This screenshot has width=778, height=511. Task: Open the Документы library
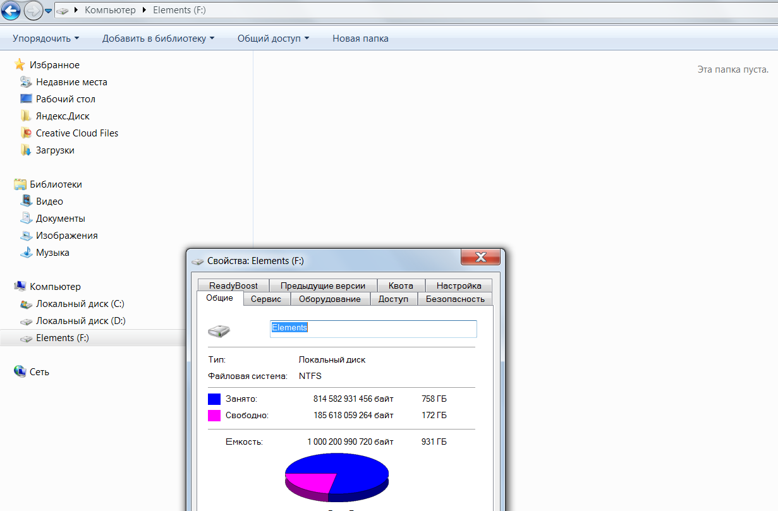pos(61,219)
